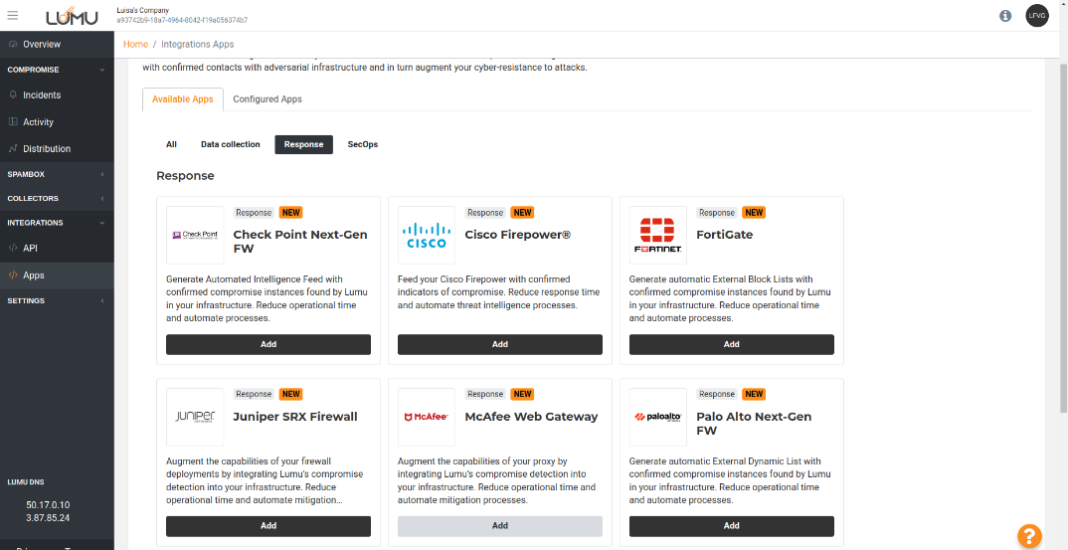Click the Juniper logo icon
This screenshot has width=1068, height=550.
(x=195, y=417)
